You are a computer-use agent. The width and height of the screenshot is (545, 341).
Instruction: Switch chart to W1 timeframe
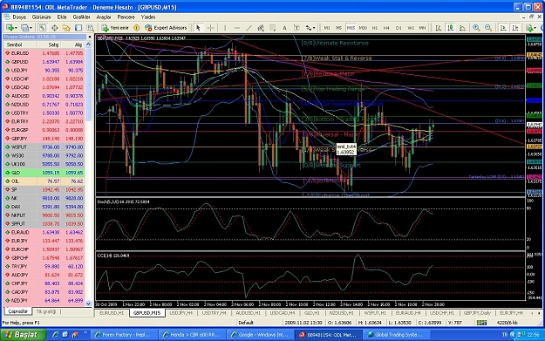click(x=411, y=28)
